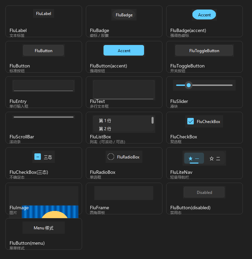Click the FluBadge(accent) card title
252x259 pixels.
[188, 30]
